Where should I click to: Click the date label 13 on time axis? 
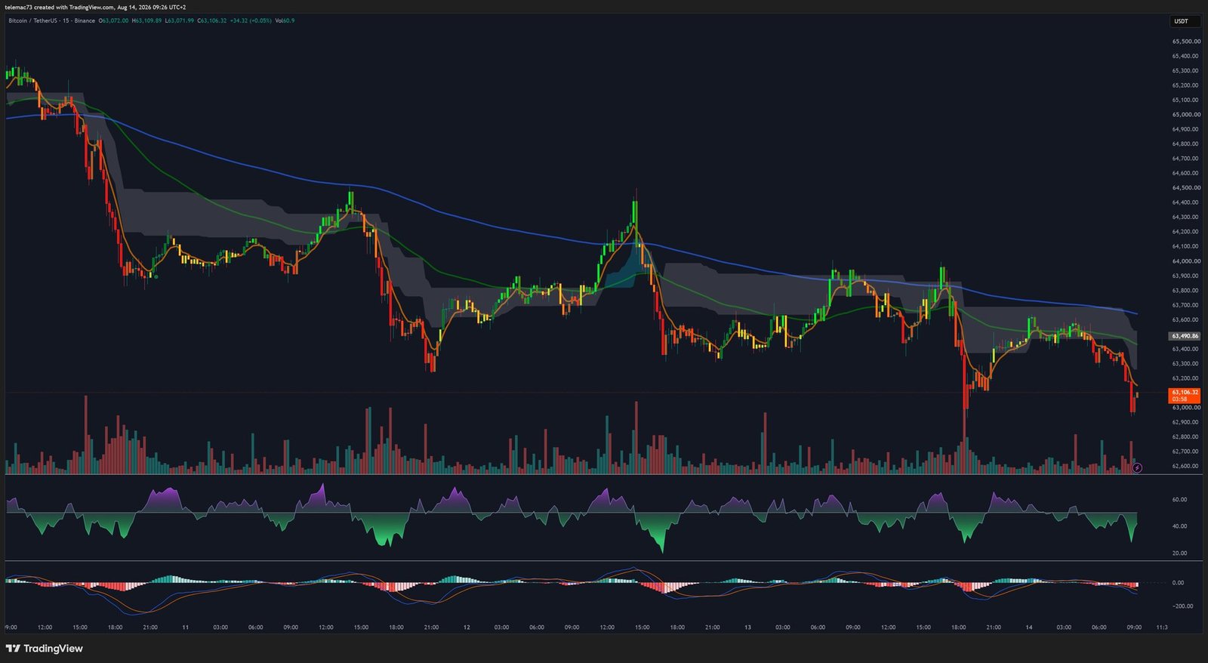pos(747,628)
